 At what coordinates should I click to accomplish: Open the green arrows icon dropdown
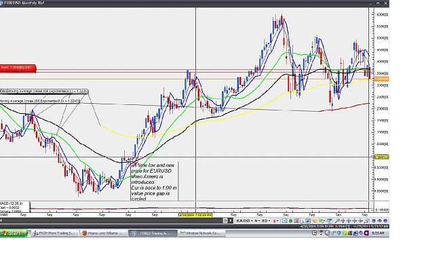(322, 221)
